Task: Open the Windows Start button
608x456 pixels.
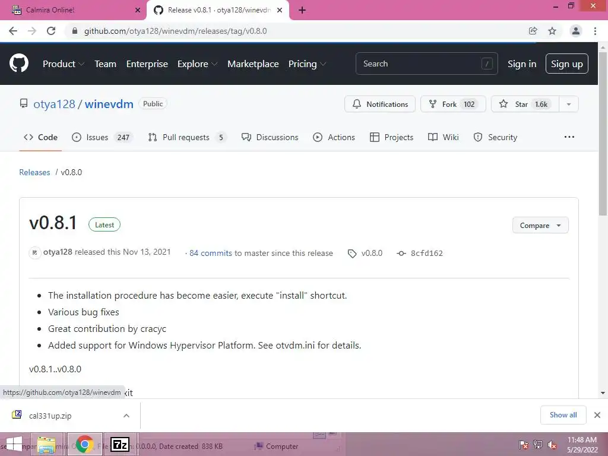Action: tap(14, 444)
